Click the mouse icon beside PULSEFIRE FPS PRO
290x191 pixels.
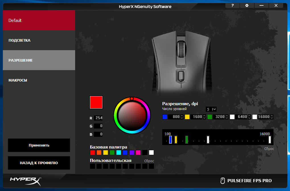(222, 180)
